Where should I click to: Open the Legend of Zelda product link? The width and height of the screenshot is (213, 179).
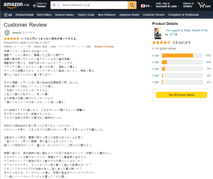coord(188,30)
